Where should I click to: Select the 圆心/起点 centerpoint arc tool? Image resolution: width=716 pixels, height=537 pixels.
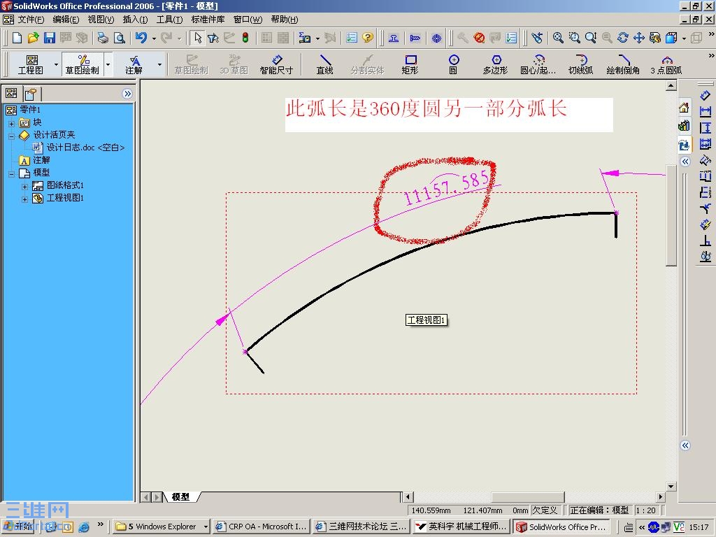coord(538,65)
